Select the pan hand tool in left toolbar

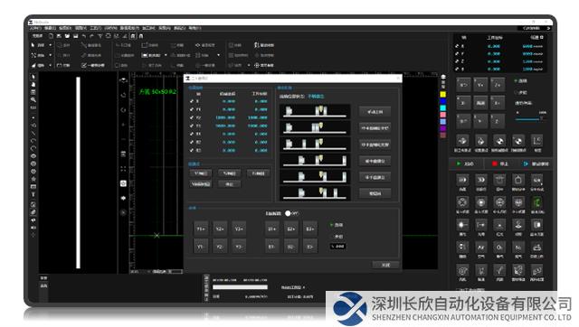(33, 84)
